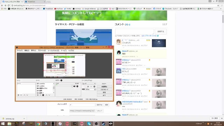The width and height of the screenshot is (224, 126).
Task: Open the フェード transition dropdown in OBS
Action: pyautogui.click(x=89, y=83)
